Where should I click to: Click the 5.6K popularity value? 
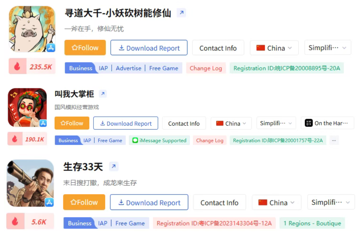(39, 222)
